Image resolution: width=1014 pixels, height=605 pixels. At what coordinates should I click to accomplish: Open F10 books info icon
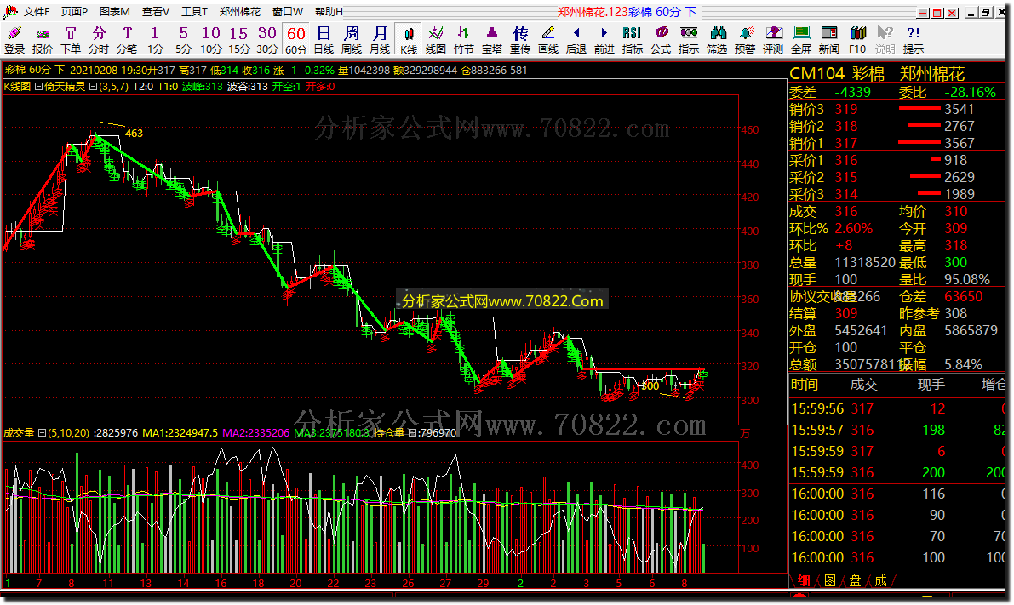[x=857, y=40]
